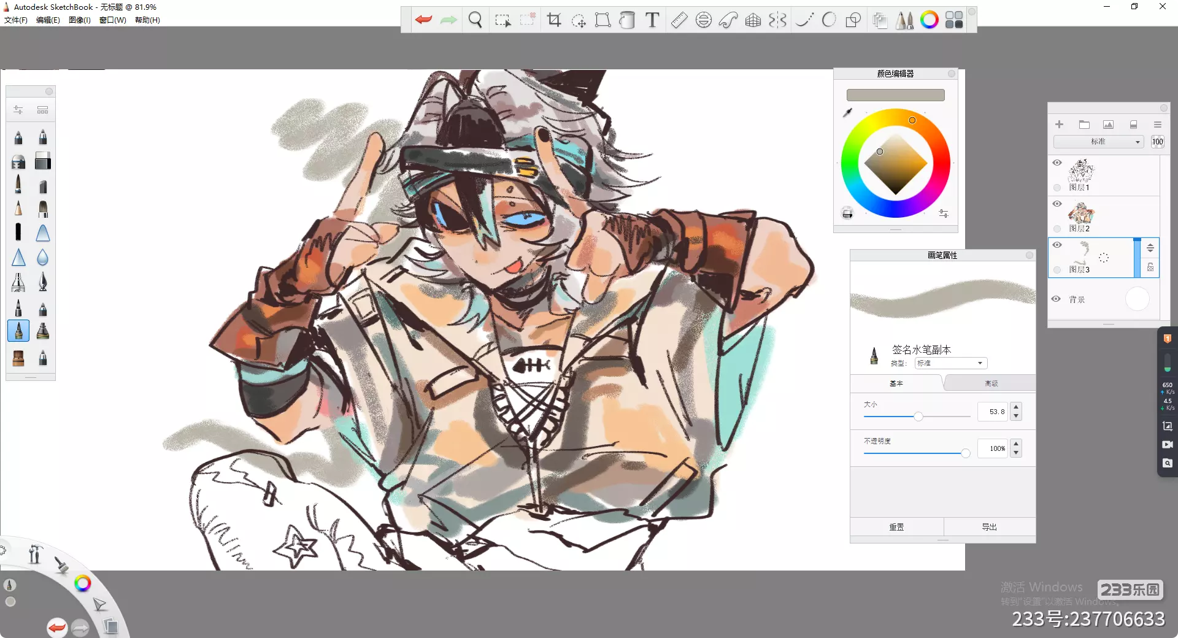This screenshot has height=638, width=1178.
Task: Toggle visibility of layer 图层2
Action: click(1057, 204)
